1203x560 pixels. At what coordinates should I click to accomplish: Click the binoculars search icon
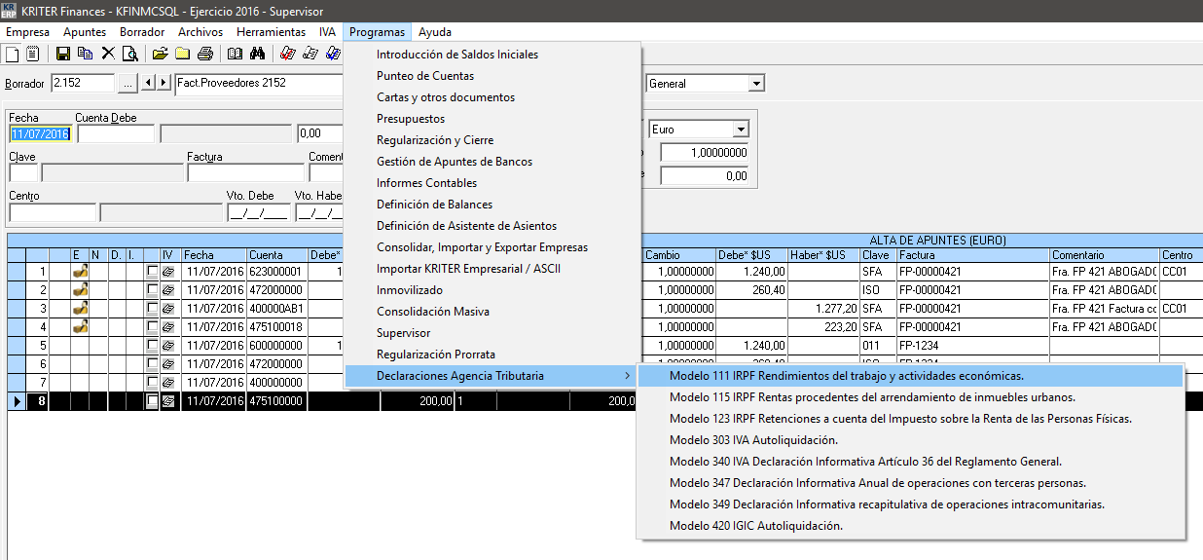click(258, 54)
